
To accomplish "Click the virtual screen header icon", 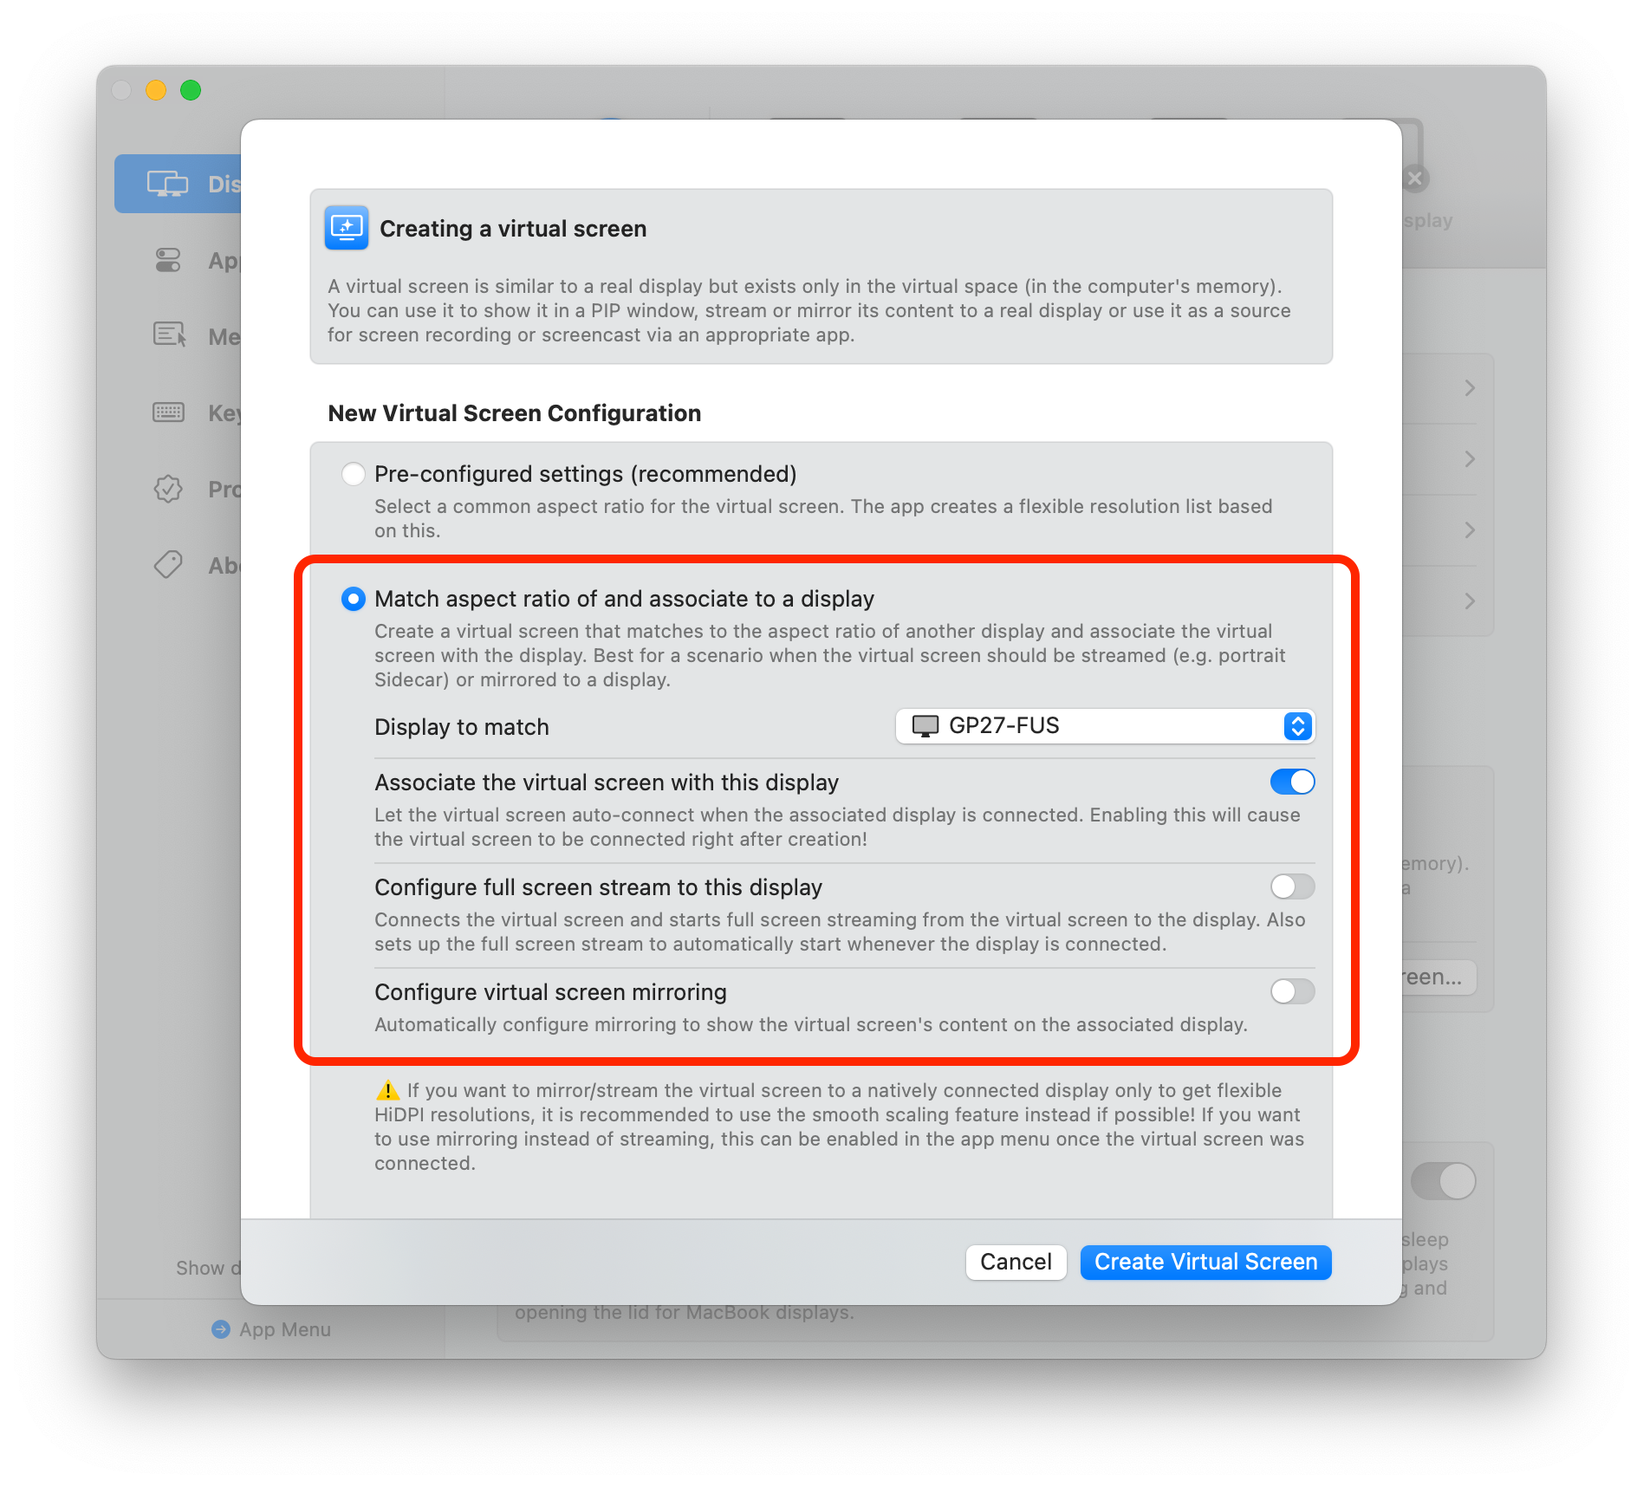I will pos(347,228).
